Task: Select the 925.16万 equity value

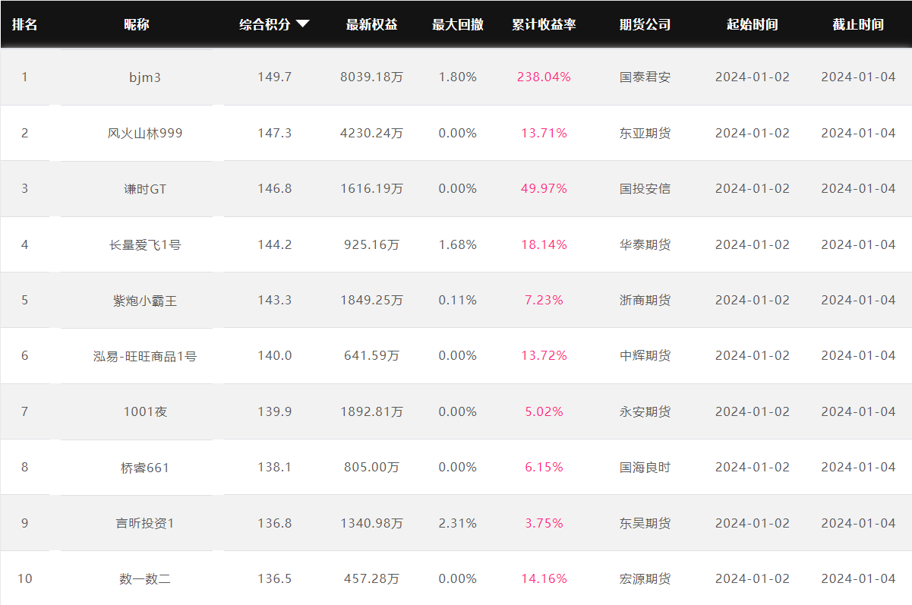Action: click(372, 244)
